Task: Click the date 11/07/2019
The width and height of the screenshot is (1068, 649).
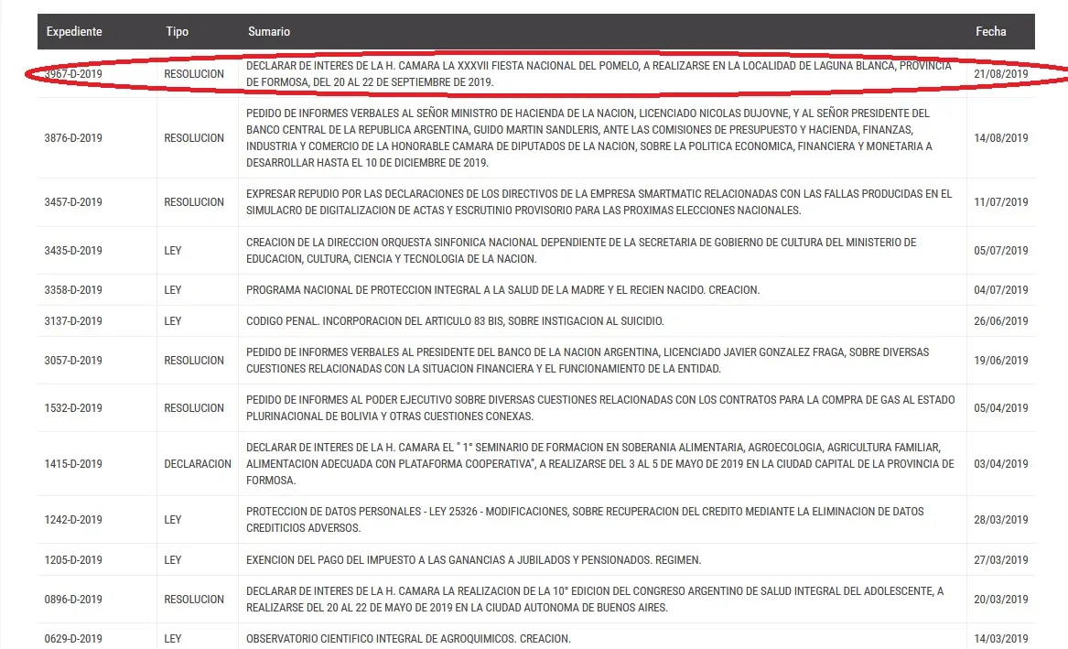Action: (x=1000, y=201)
